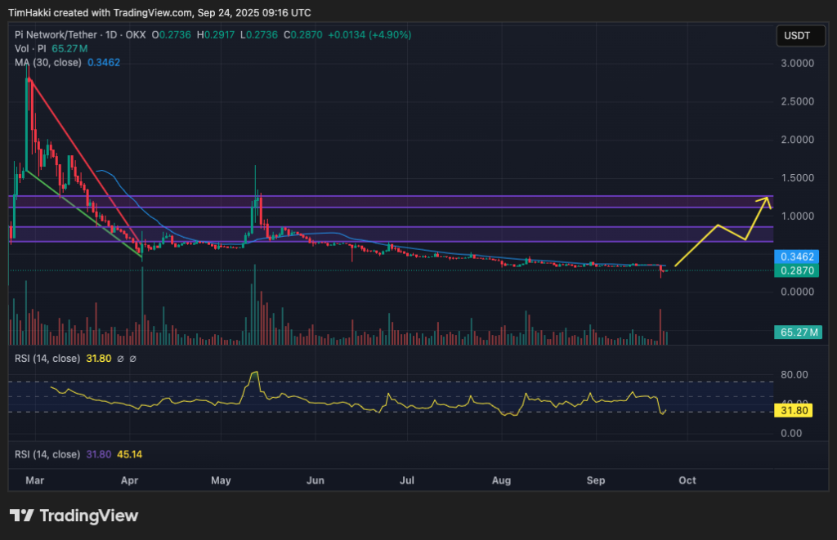Click the TradingView logo icon

[x=22, y=515]
